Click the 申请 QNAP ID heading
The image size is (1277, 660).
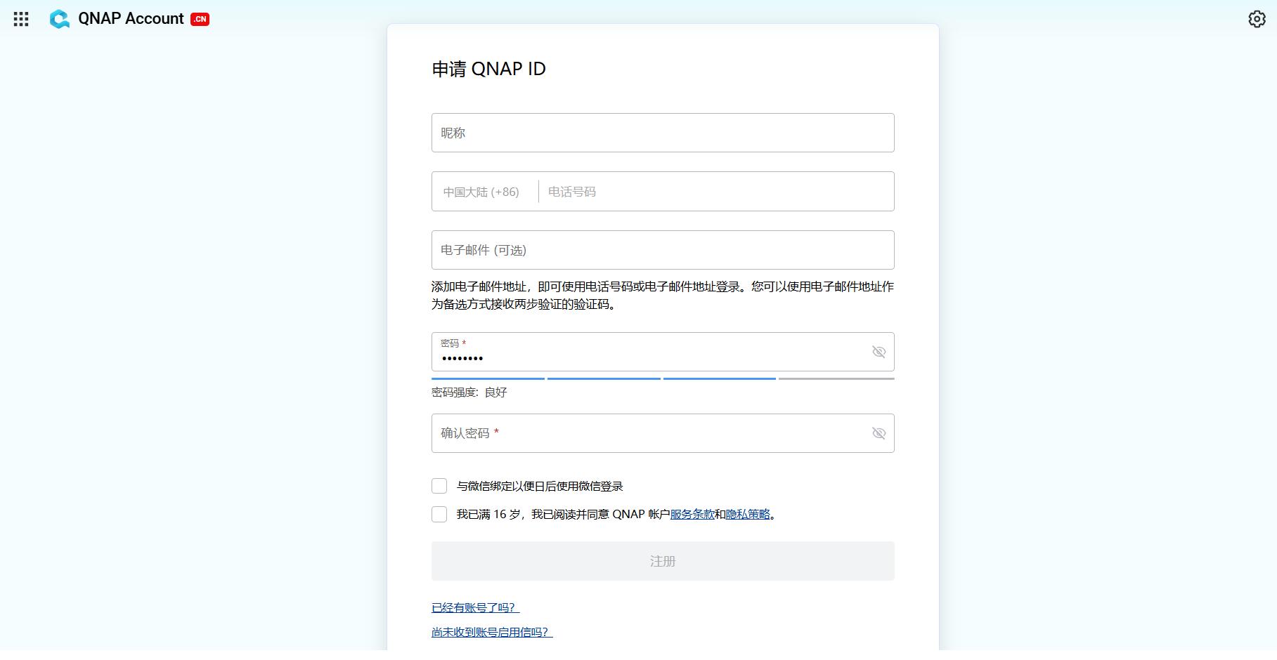488,69
